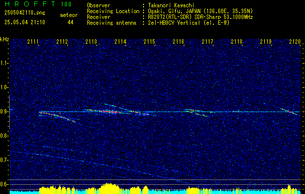Click the version number 1.0.0
This screenshot has width=305, height=194.
(x=66, y=4)
